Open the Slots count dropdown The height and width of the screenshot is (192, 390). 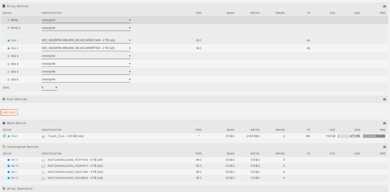point(49,88)
